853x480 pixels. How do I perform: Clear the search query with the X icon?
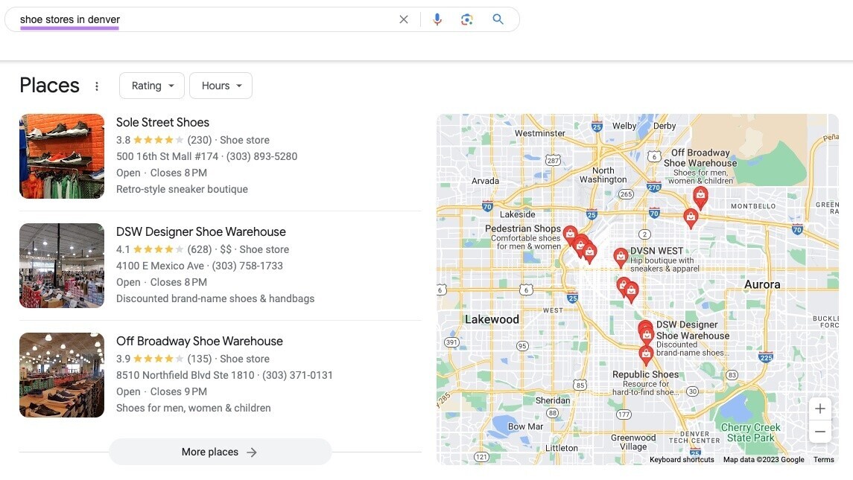(403, 19)
